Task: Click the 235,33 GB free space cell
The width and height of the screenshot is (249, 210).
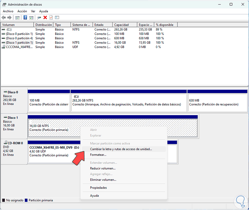Action: pos(145,29)
